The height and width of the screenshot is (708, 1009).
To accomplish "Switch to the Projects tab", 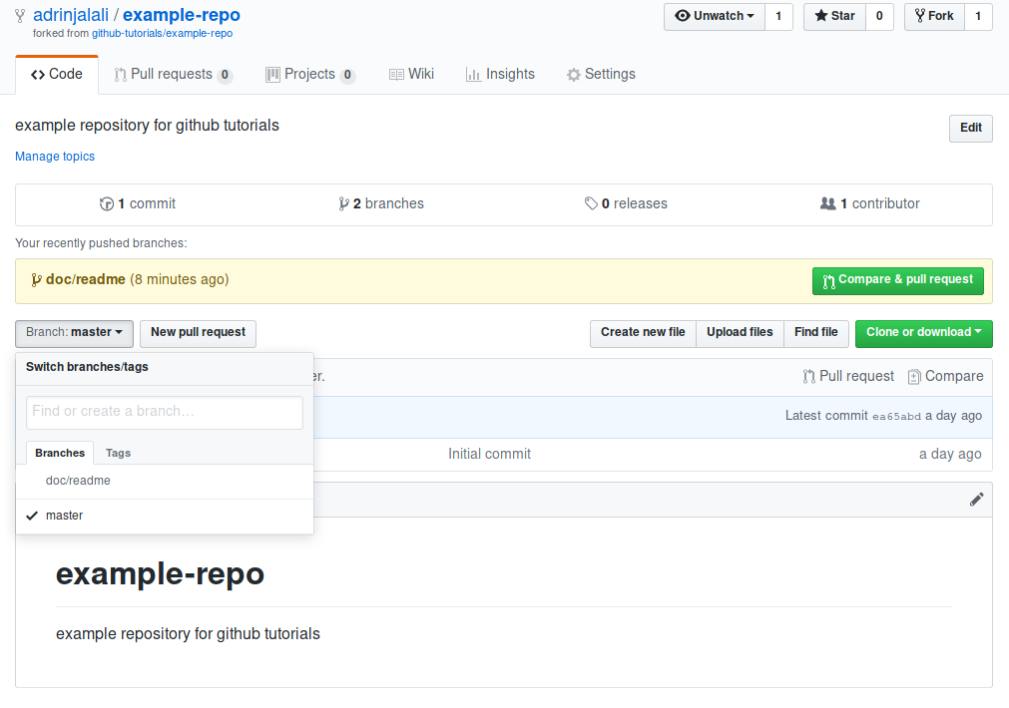I will [x=310, y=75].
